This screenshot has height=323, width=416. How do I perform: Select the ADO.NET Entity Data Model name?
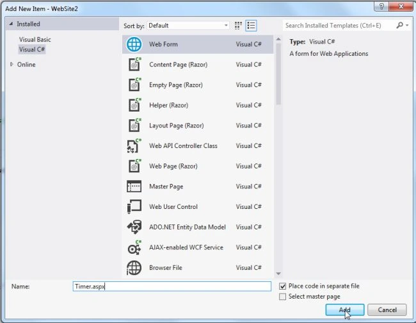pos(188,227)
